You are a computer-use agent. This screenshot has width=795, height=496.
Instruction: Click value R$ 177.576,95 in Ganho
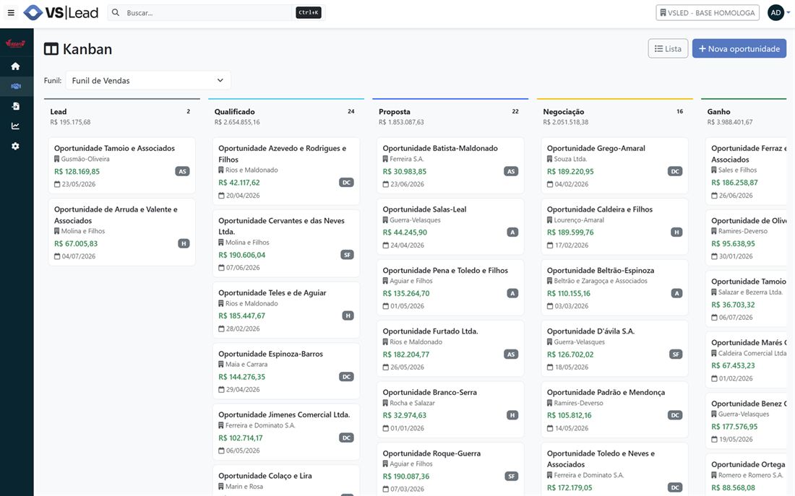pyautogui.click(x=735, y=427)
